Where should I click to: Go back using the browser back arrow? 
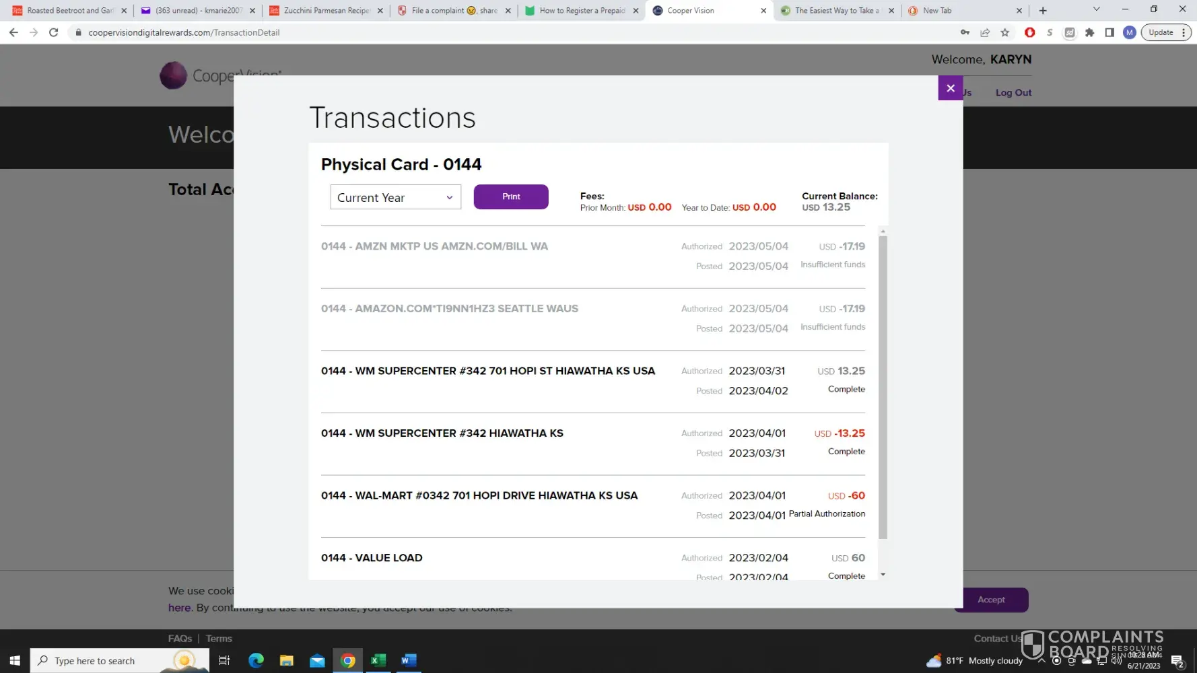point(13,32)
